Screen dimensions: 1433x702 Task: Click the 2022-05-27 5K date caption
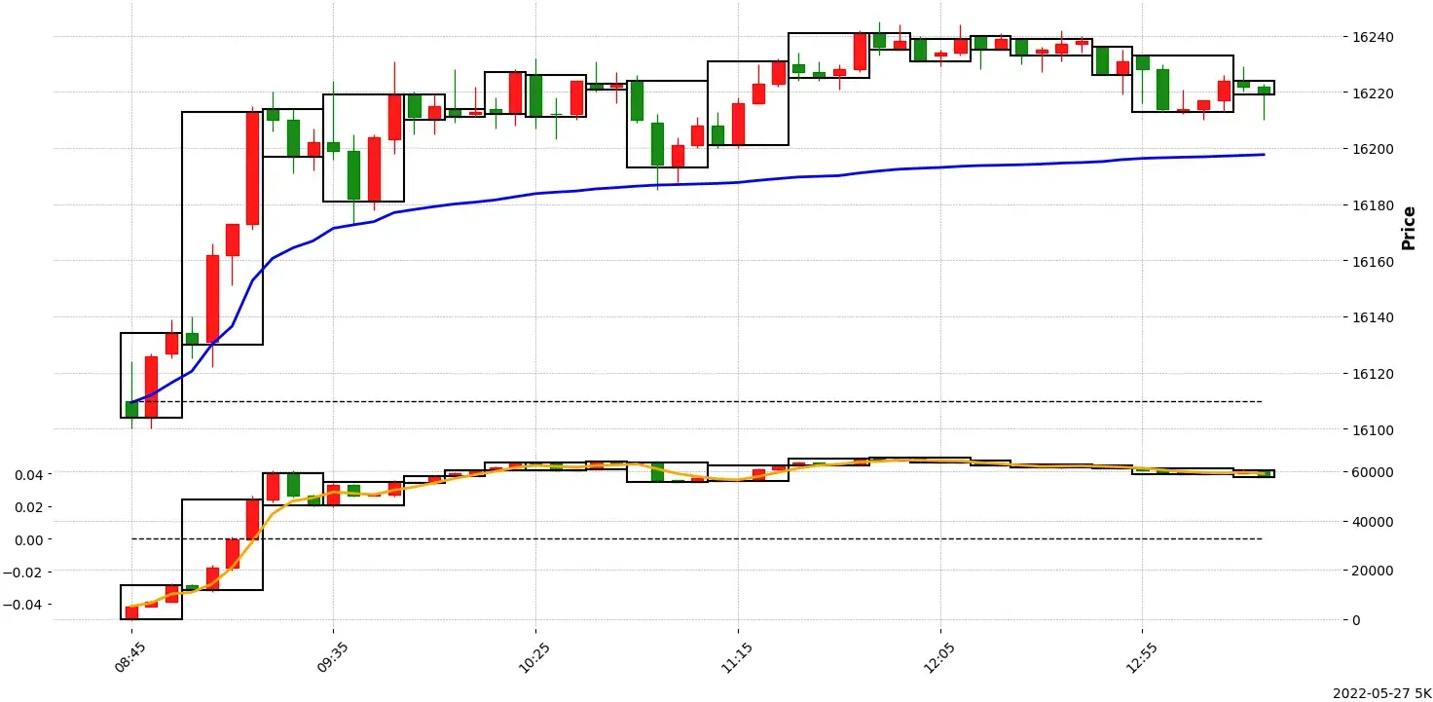coord(1380,692)
